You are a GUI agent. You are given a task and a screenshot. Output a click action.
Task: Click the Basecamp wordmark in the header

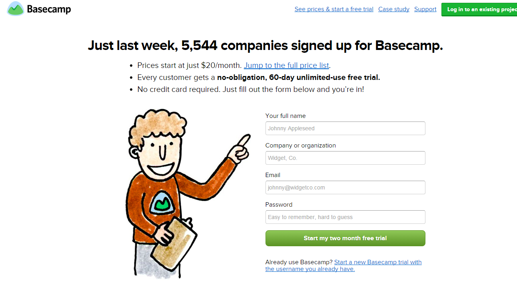tap(49, 9)
